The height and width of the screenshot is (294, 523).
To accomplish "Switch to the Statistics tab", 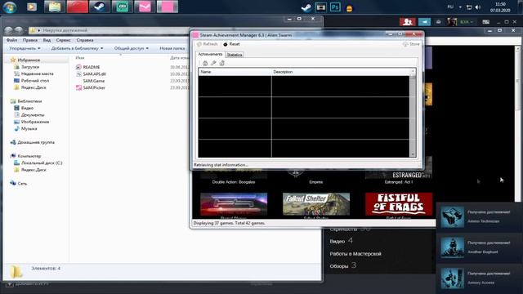I will 235,55.
